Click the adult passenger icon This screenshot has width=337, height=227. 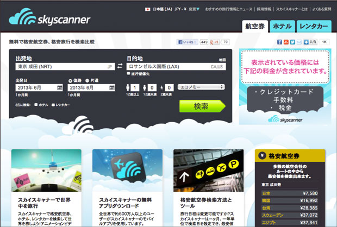point(128,87)
